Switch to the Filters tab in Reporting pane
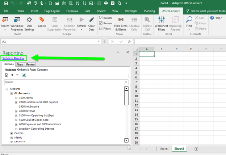 coord(20,64)
